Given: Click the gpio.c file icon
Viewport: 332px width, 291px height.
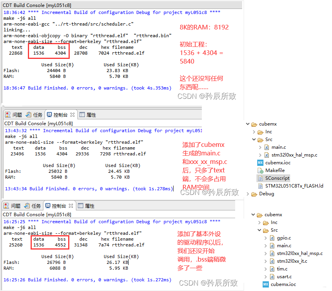Looking at the screenshot, I should click(x=272, y=238).
